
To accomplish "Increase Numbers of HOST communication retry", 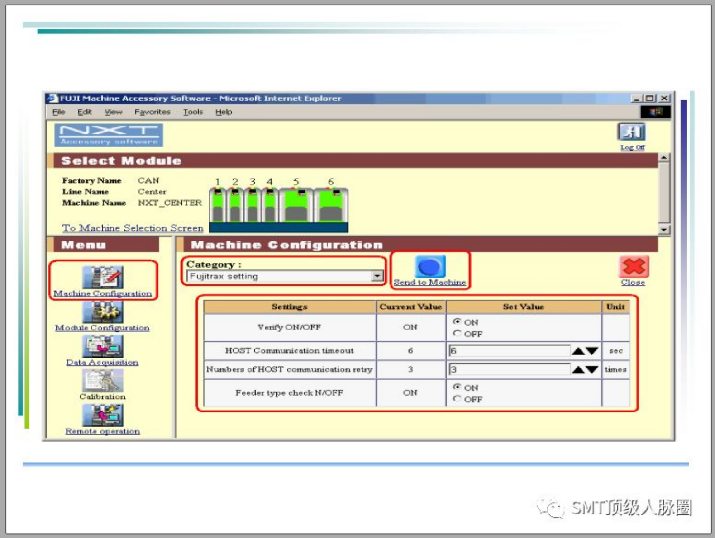I will click(578, 369).
